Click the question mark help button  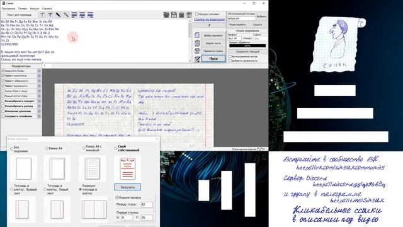209,25
